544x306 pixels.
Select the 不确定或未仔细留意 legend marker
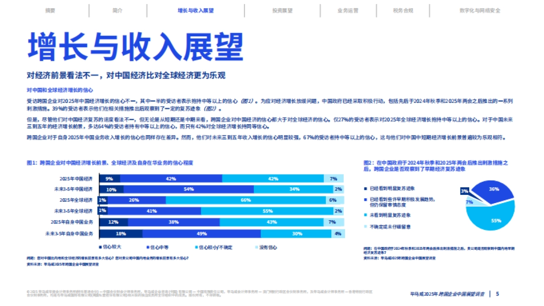(364, 226)
